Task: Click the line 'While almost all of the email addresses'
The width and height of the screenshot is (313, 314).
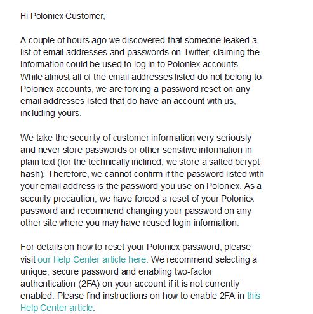Action: [x=141, y=77]
